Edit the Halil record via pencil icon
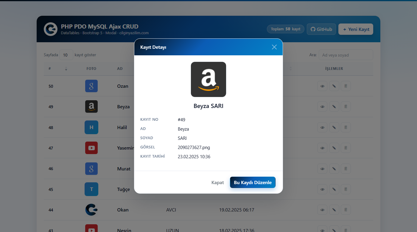This screenshot has width=417, height=232. pyautogui.click(x=334, y=127)
